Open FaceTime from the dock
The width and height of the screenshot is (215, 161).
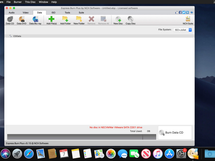[134, 154]
